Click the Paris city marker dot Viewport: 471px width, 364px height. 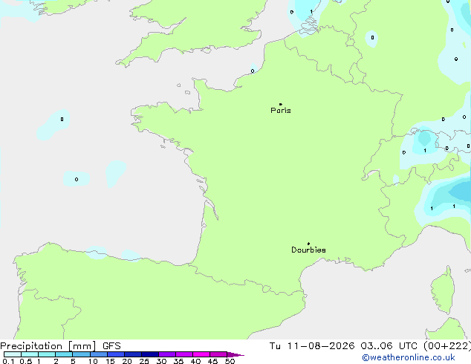coord(281,104)
